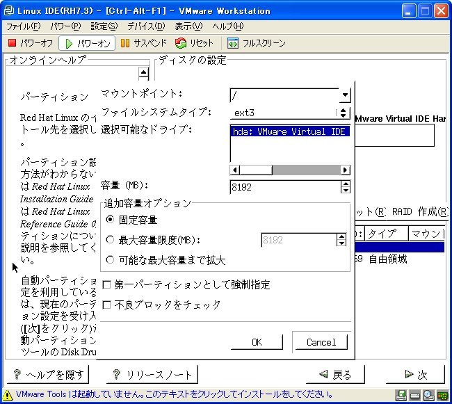Click the mount point text field
The height and width of the screenshot is (404, 452).
point(285,95)
